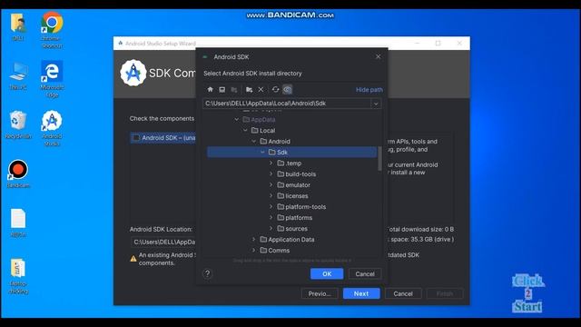Open the DELL user folder icon
The image size is (581, 327).
point(18,26)
